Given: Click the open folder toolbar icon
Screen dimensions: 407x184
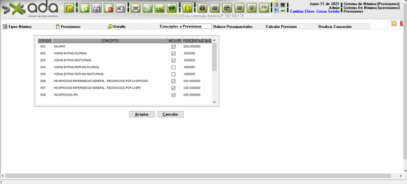Looking at the screenshot, I should [69, 8].
